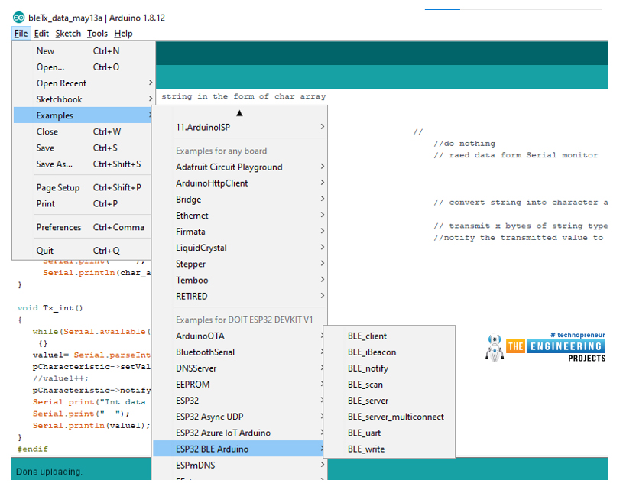Choose Open... from File menu
The image size is (623, 490).
click(x=83, y=67)
